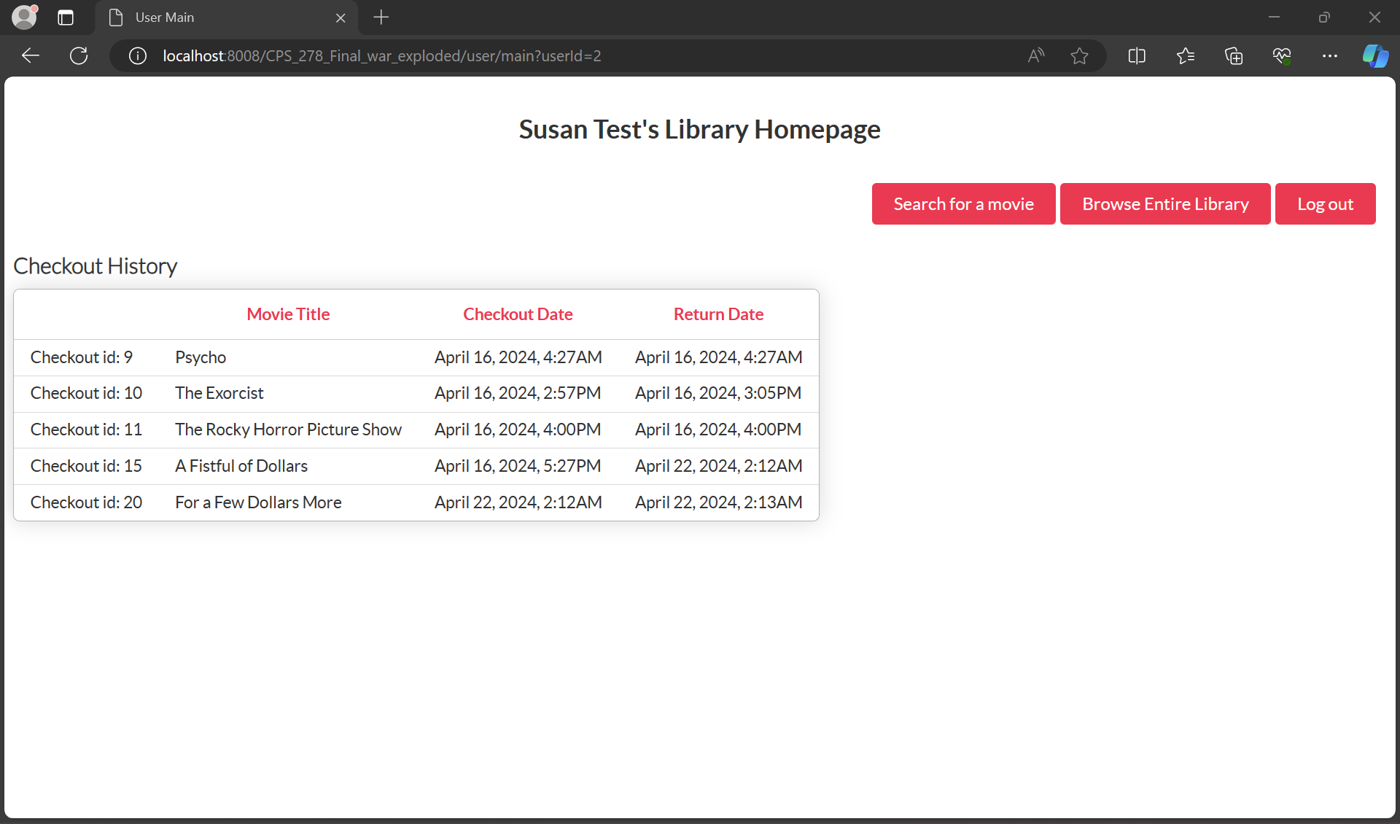Click Search for a movie button
This screenshot has width=1400, height=824.
point(963,204)
